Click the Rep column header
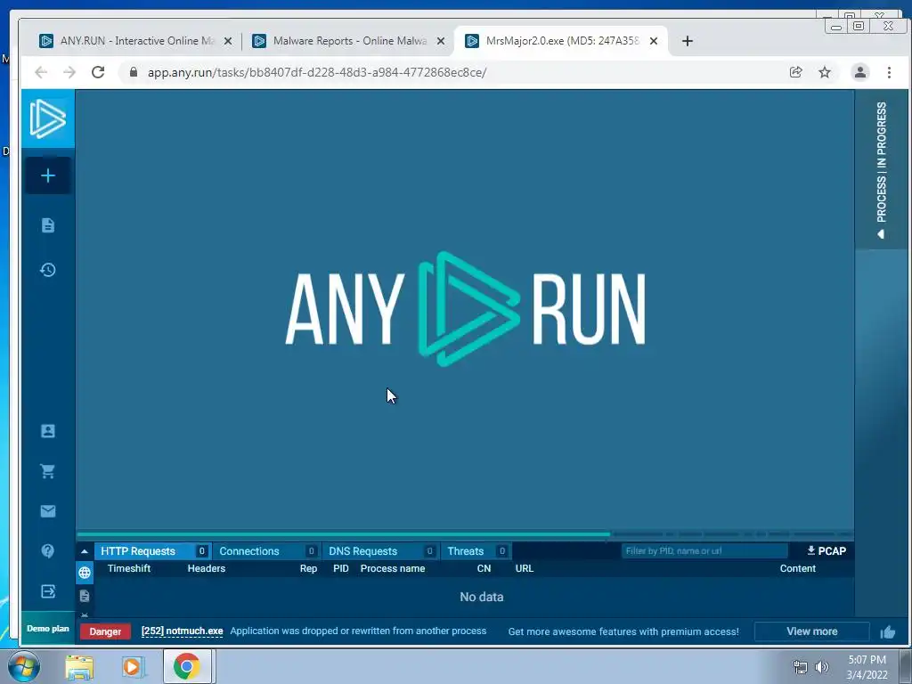 [308, 568]
